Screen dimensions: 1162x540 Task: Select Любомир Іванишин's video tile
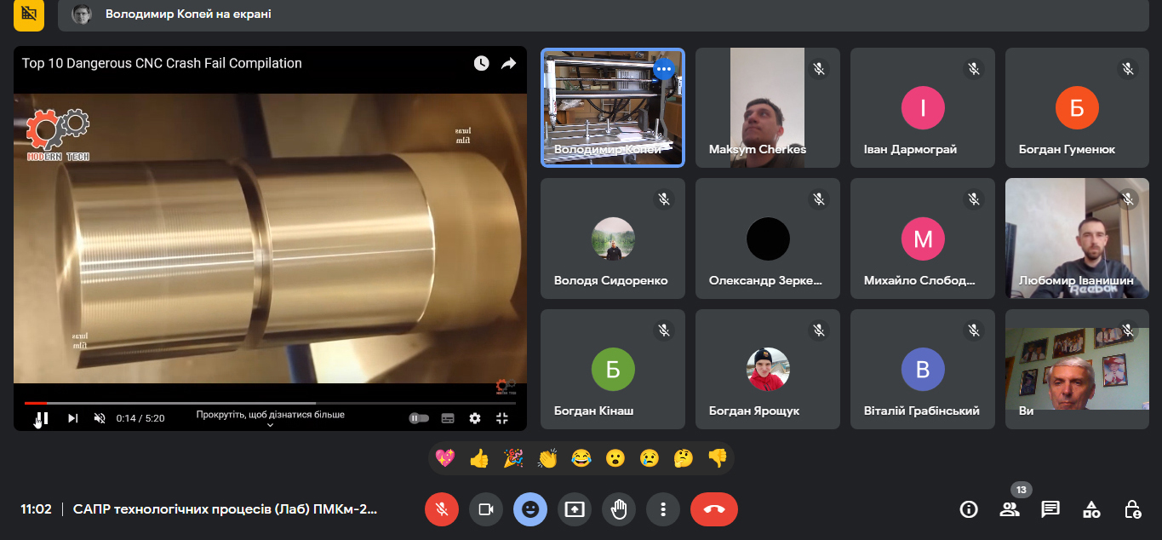(x=1077, y=238)
